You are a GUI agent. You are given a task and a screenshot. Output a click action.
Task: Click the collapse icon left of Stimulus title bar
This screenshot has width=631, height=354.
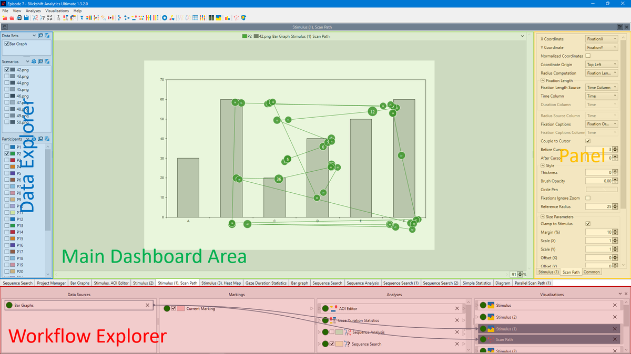pos(4,27)
